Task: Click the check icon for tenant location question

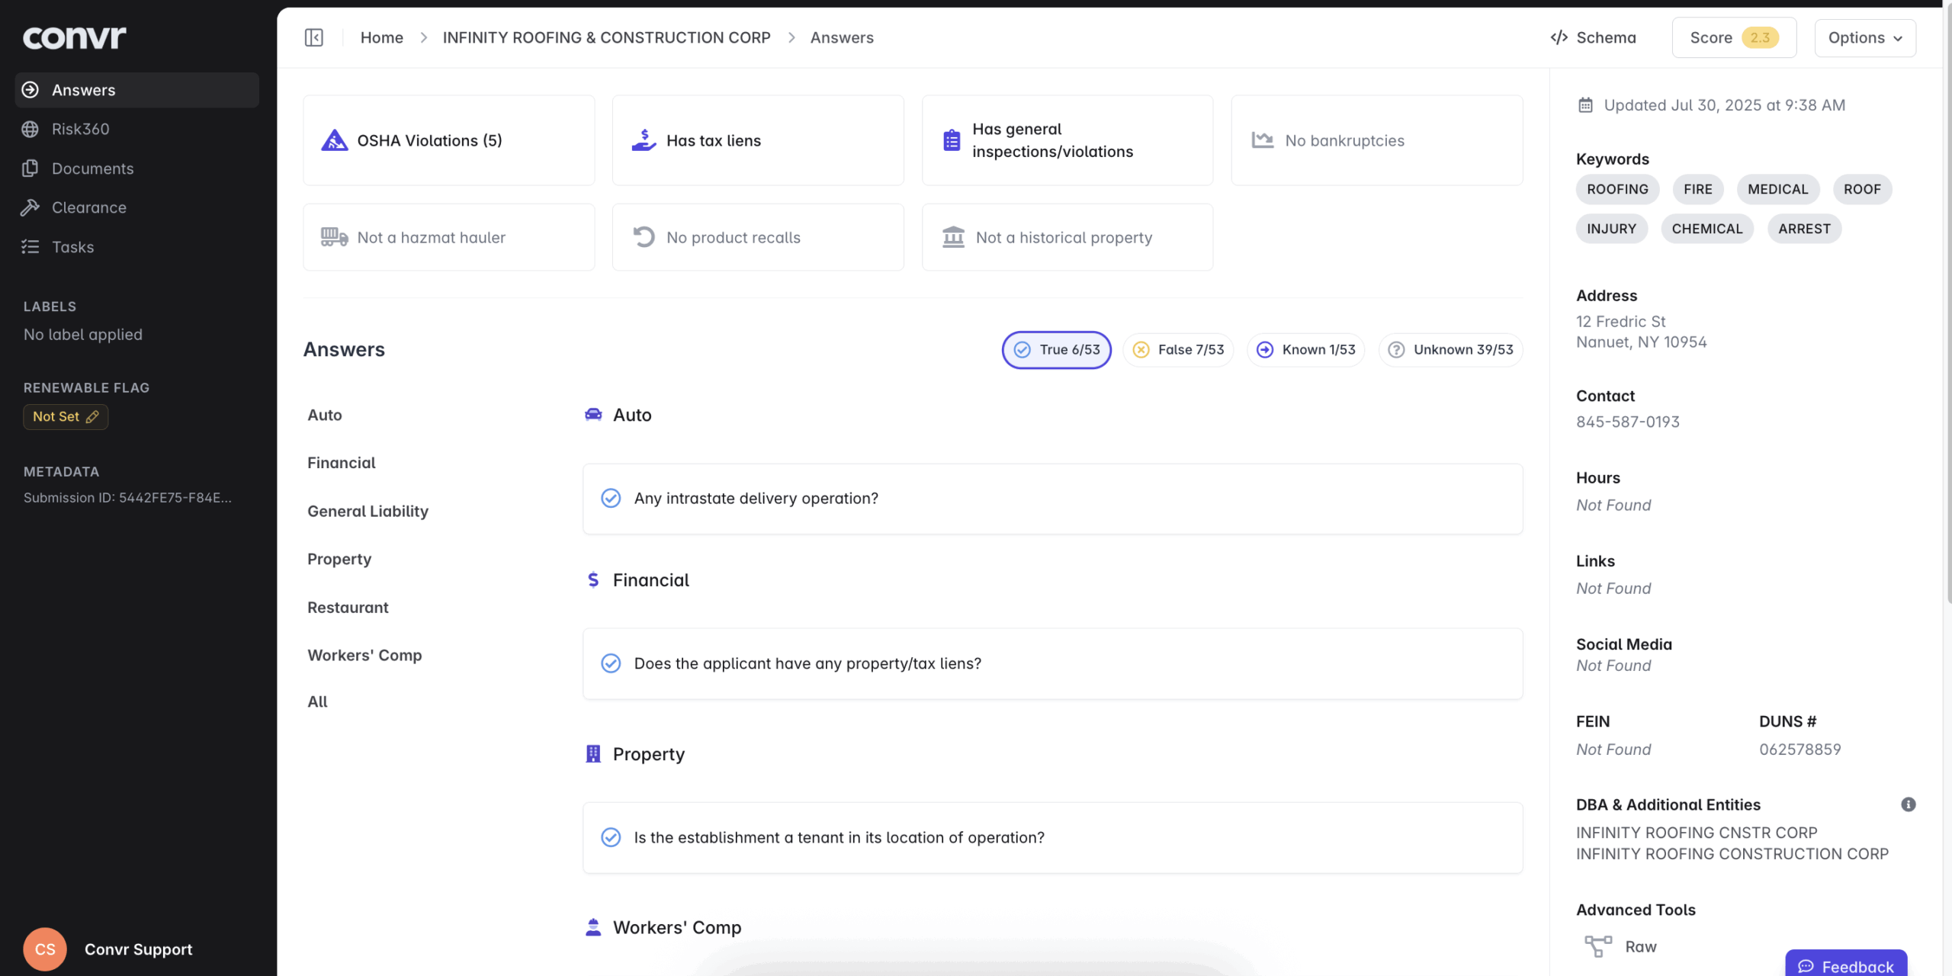Action: point(611,837)
